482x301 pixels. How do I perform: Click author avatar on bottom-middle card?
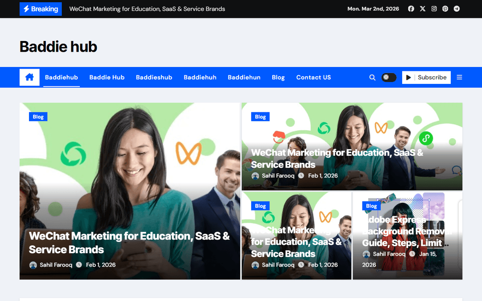click(255, 265)
